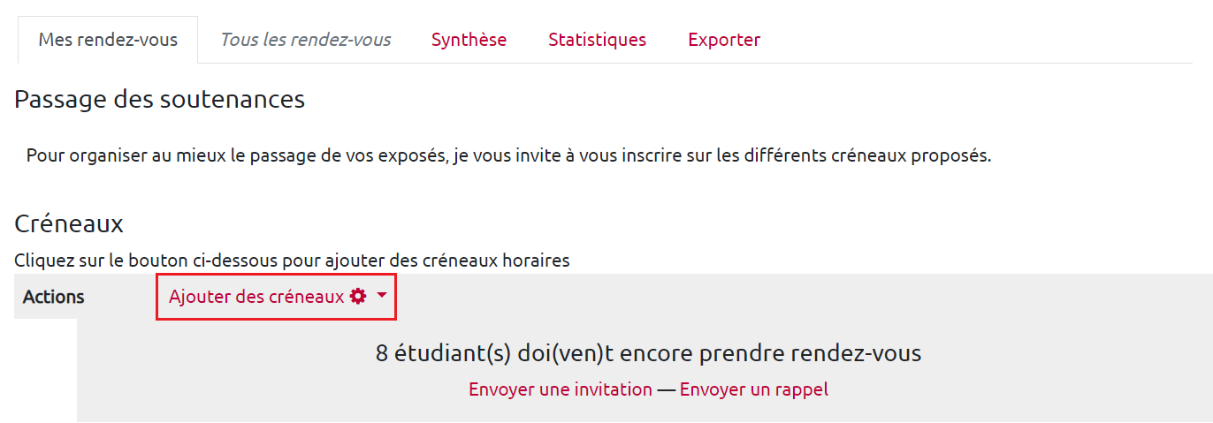Click the Passage des soutenances heading
The image size is (1213, 423).
(x=159, y=100)
